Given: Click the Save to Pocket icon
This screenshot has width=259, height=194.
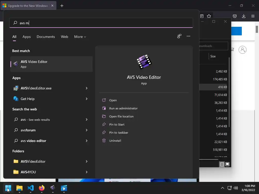Looking at the screenshot, I should point(235,16).
